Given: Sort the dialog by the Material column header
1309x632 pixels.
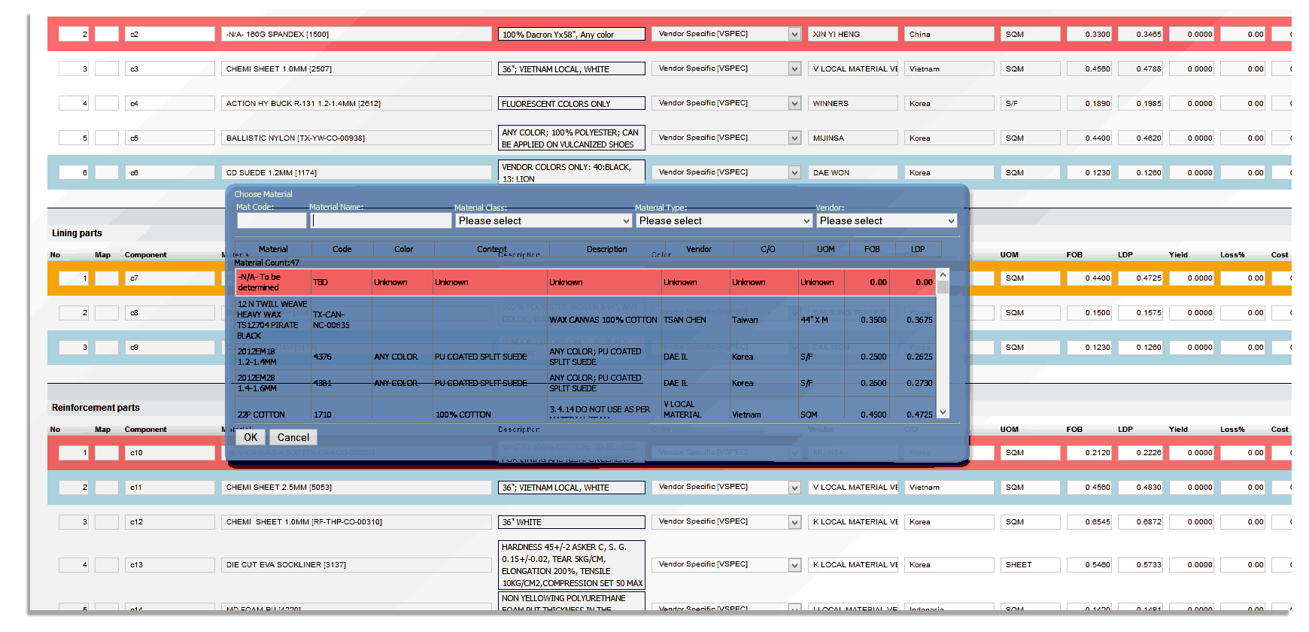Looking at the screenshot, I should point(273,249).
